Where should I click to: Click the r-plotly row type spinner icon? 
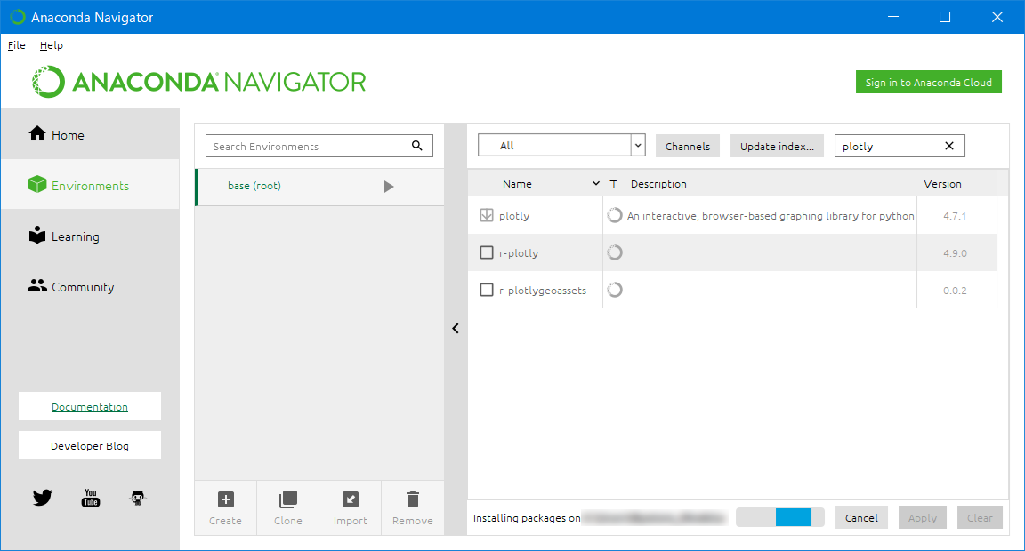click(x=615, y=252)
